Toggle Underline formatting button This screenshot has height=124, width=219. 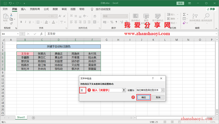pos(30,22)
